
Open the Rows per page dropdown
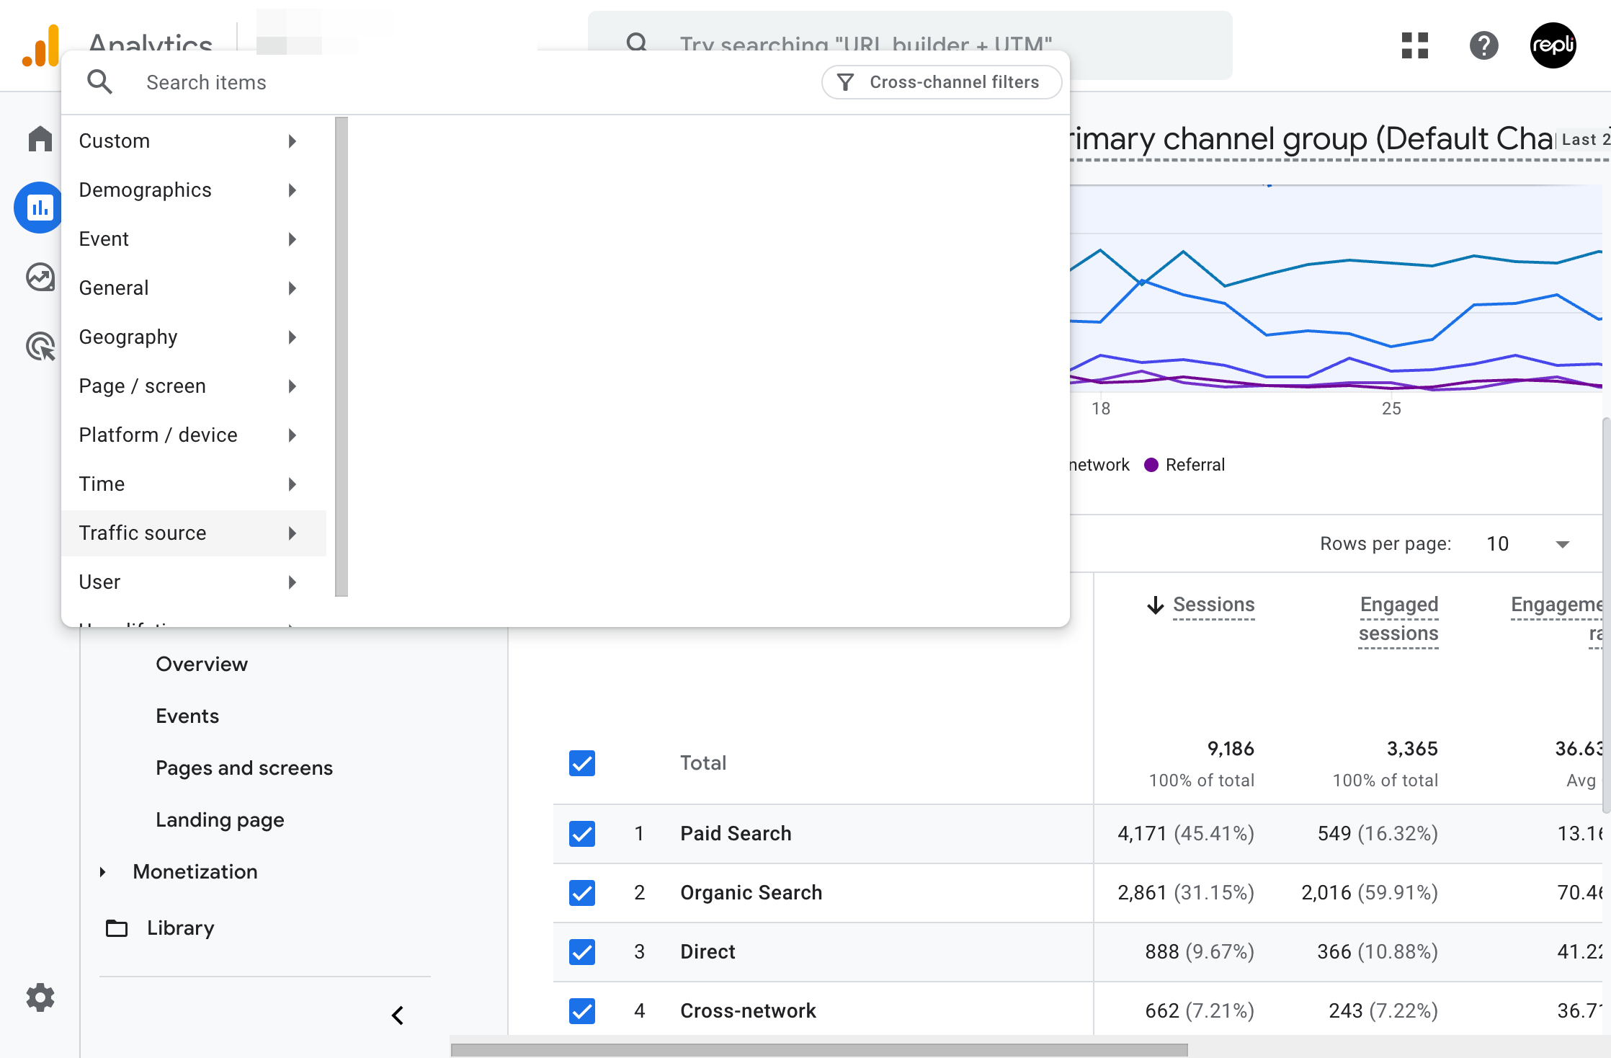(x=1527, y=544)
